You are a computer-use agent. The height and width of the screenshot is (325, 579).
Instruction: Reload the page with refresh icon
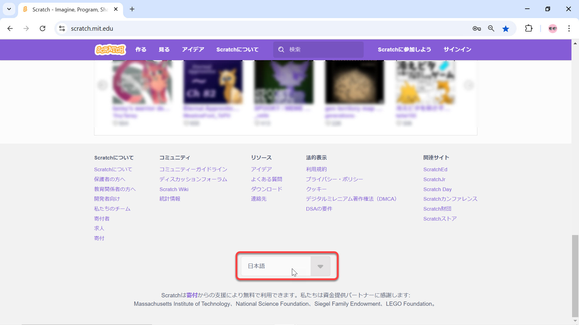[43, 29]
